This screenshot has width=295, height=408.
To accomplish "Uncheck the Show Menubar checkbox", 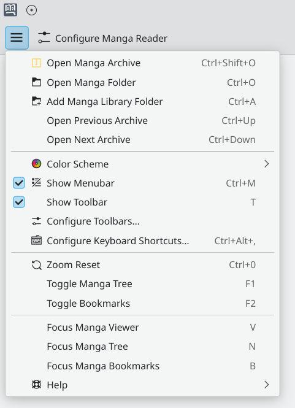I will point(19,183).
